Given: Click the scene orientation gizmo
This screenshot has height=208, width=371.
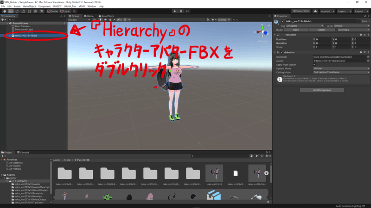Looking at the screenshot, I should [x=262, y=31].
